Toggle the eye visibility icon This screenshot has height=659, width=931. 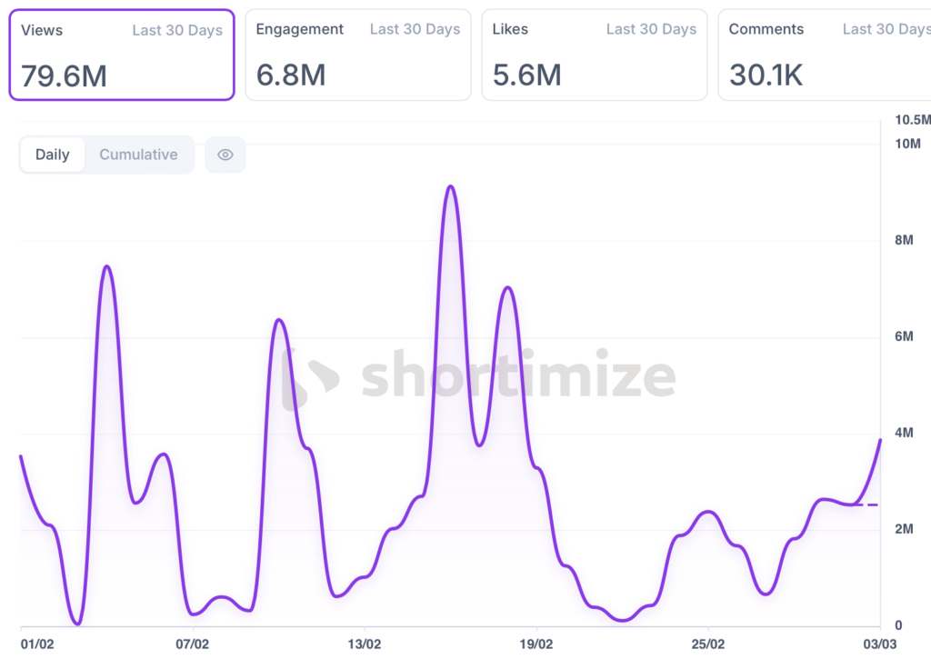point(225,155)
